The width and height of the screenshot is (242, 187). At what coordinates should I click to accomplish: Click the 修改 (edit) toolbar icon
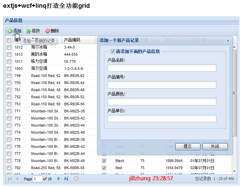(x=29, y=31)
